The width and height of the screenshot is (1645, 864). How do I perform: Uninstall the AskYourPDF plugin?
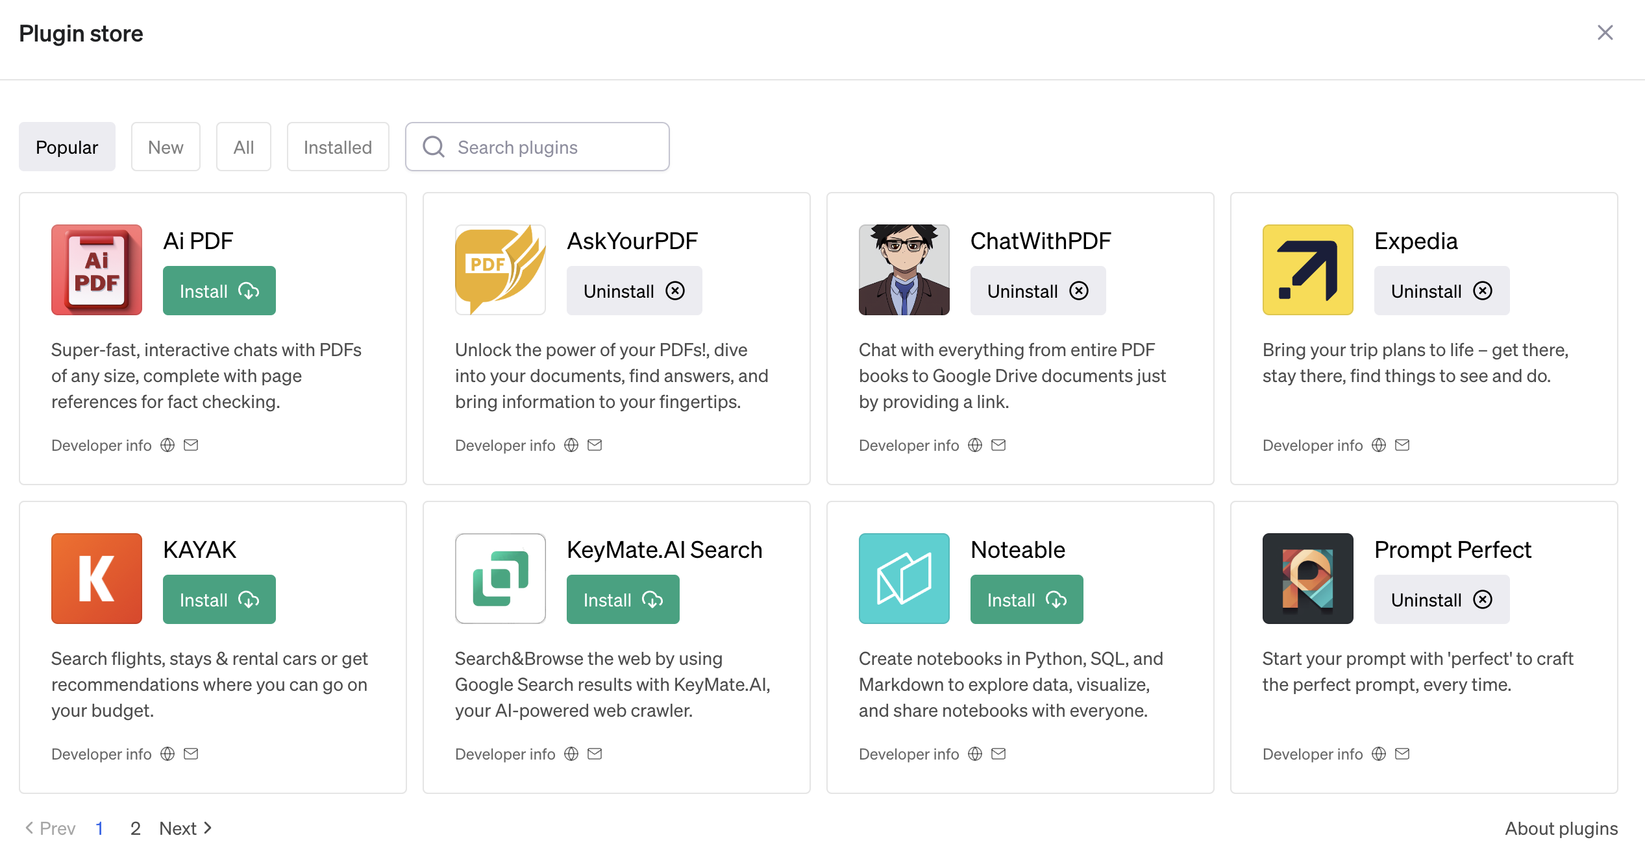tap(634, 291)
